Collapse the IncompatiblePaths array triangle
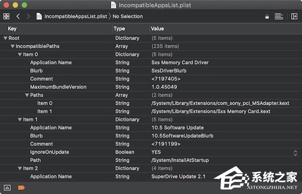The height and width of the screenshot is (194, 302). [13, 46]
